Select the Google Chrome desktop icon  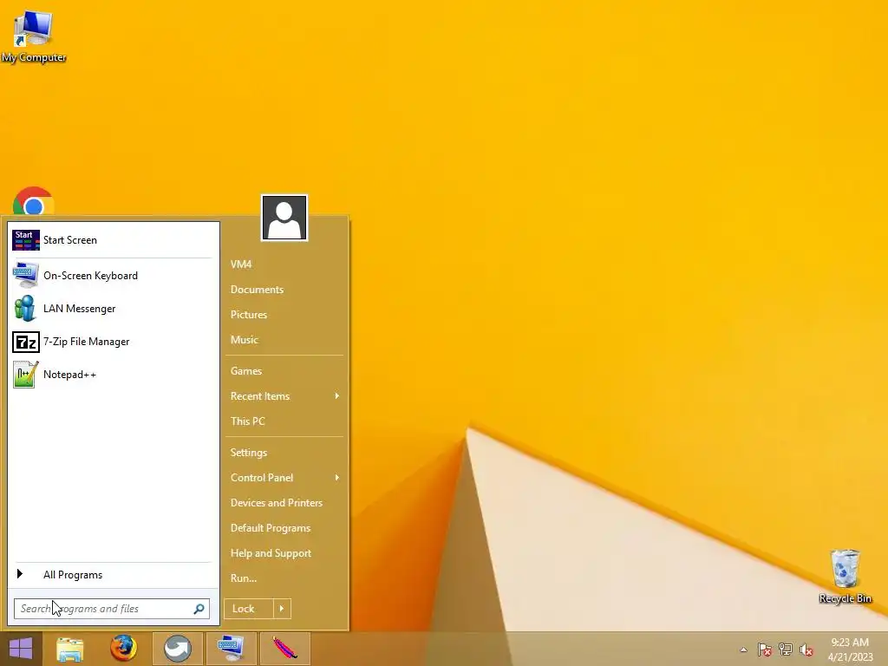click(x=34, y=201)
